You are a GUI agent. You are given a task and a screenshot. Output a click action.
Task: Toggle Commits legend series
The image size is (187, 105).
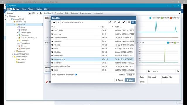tap(165, 18)
